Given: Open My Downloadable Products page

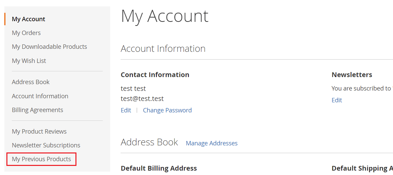Looking at the screenshot, I should tap(49, 47).
